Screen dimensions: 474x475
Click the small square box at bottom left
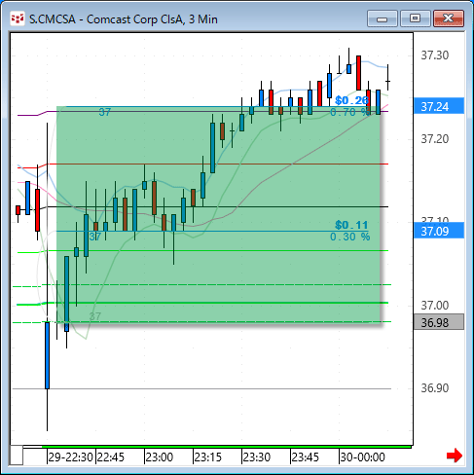pos(17,456)
